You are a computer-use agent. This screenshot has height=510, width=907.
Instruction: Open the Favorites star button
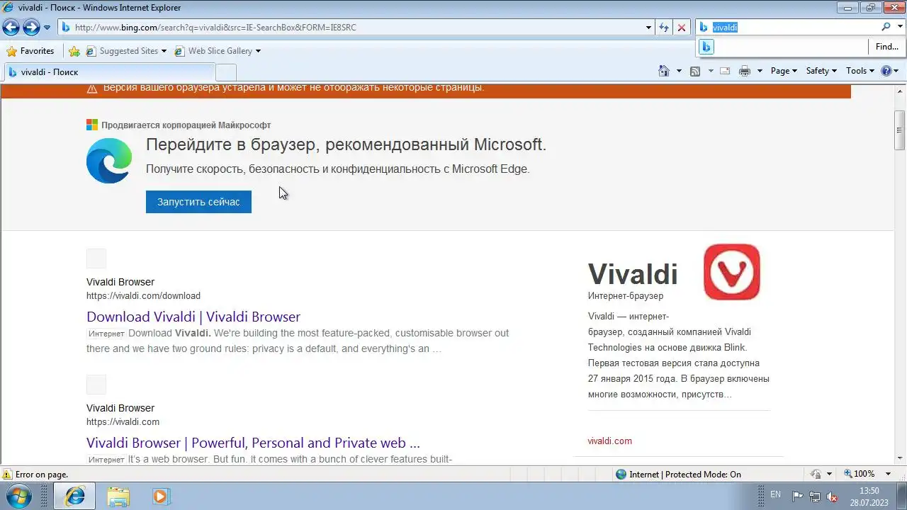tap(30, 51)
